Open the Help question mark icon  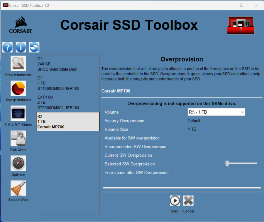[x=7, y=47]
